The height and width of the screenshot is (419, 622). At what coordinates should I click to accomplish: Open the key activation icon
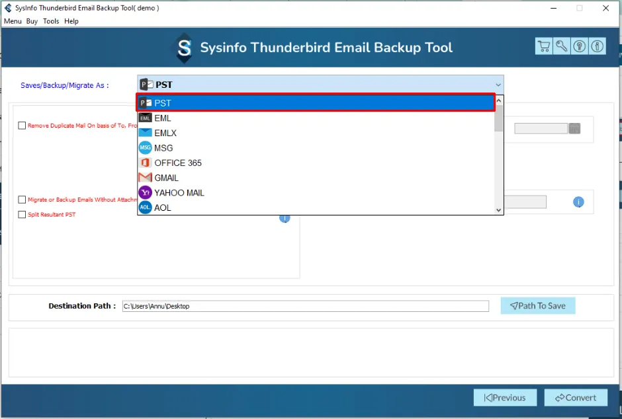point(561,46)
